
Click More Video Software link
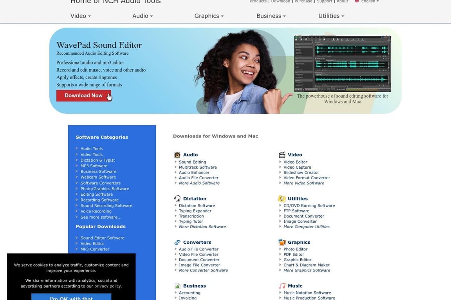[304, 183]
